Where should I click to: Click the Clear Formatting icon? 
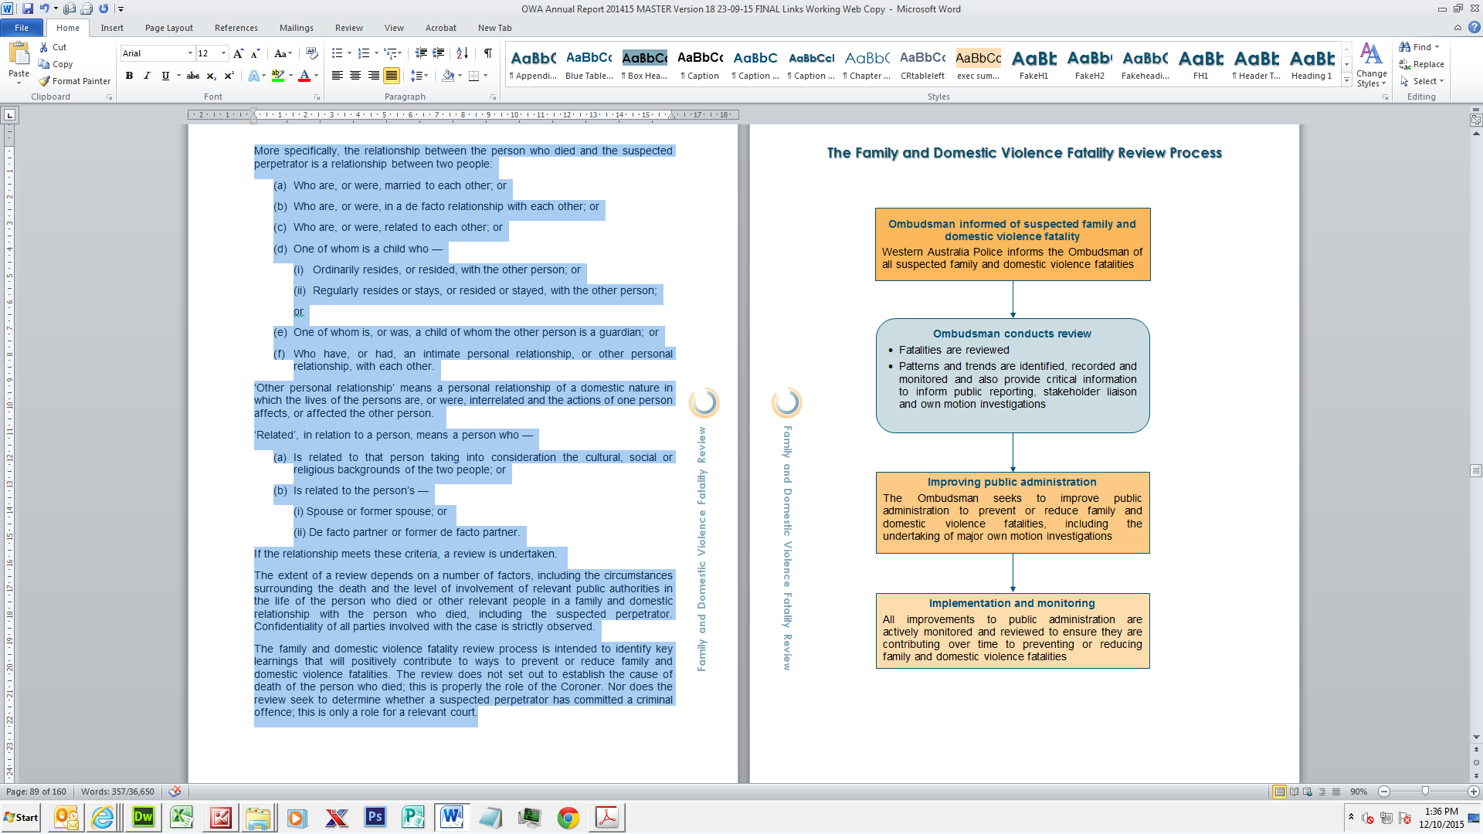[312, 53]
